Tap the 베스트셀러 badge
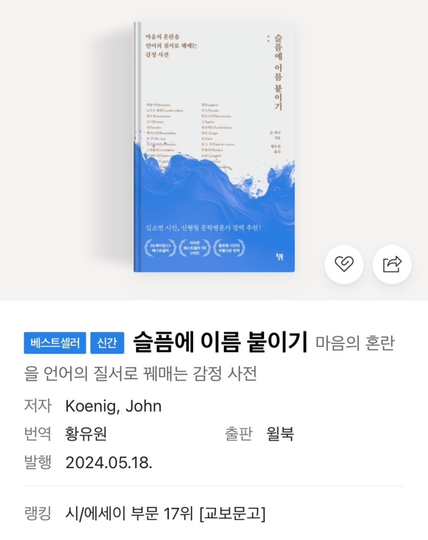The width and height of the screenshot is (428, 540). (x=55, y=343)
